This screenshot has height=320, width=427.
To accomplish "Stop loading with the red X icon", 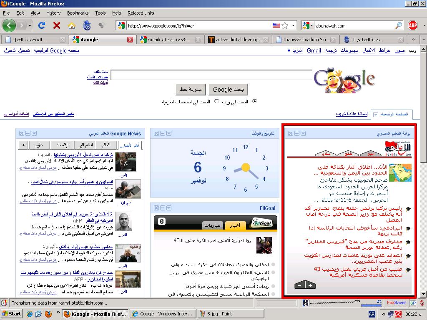I will (57, 25).
